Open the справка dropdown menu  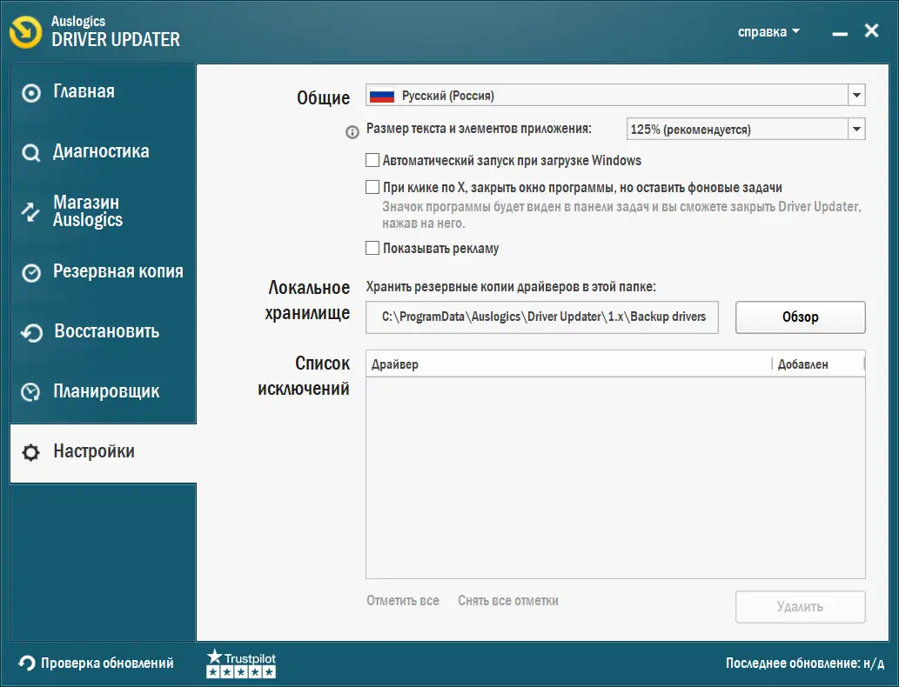point(768,31)
